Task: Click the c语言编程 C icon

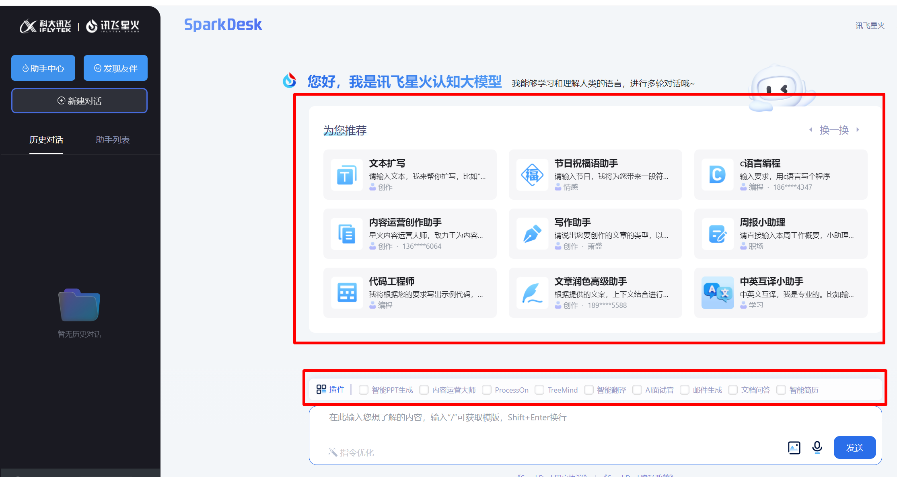Action: pyautogui.click(x=718, y=175)
